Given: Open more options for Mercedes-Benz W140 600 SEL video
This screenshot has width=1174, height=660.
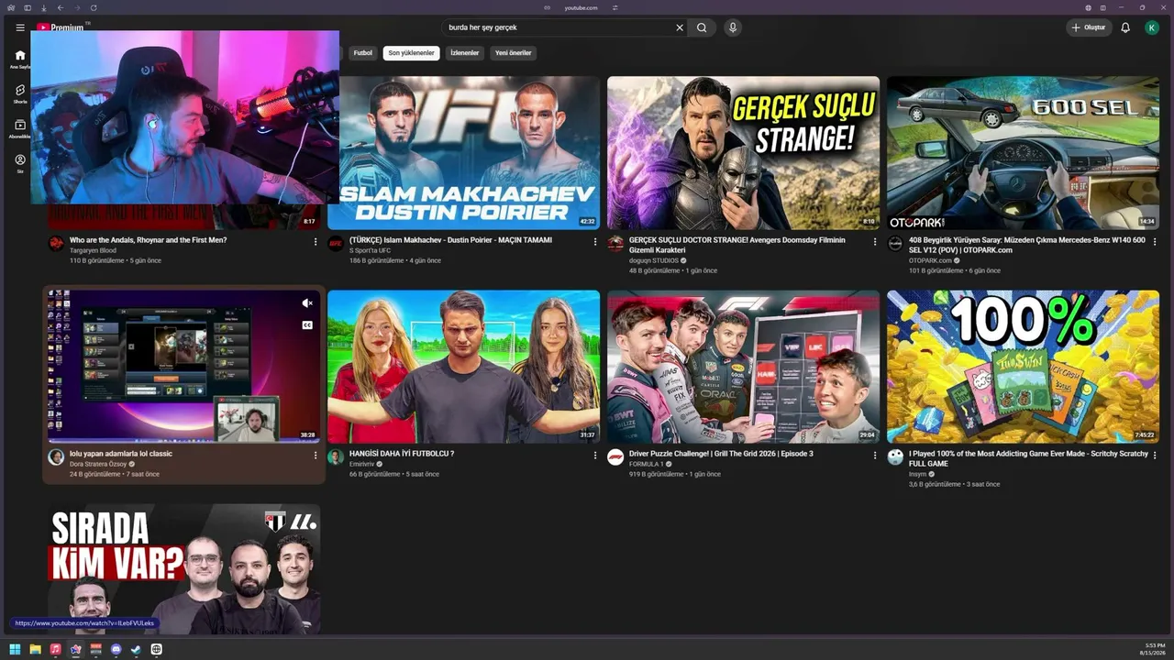Looking at the screenshot, I should tap(1154, 242).
